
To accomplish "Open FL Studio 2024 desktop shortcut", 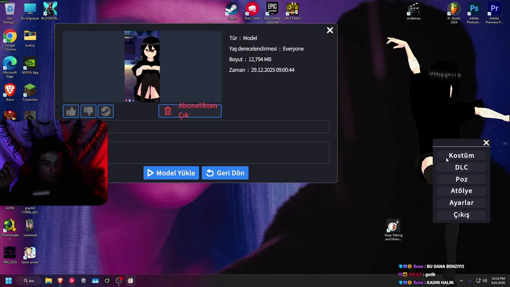I will coord(454,13).
